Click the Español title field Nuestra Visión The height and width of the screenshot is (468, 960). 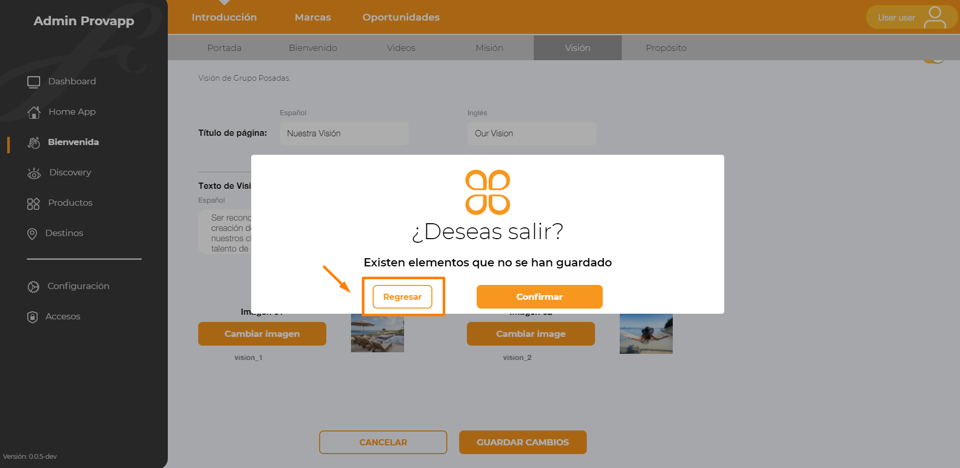(344, 133)
